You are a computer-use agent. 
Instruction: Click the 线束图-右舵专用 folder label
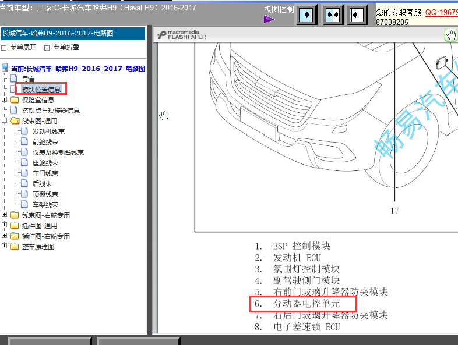click(x=46, y=215)
